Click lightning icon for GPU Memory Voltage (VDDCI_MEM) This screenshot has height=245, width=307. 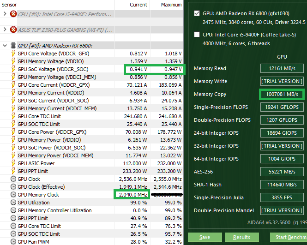13,77
